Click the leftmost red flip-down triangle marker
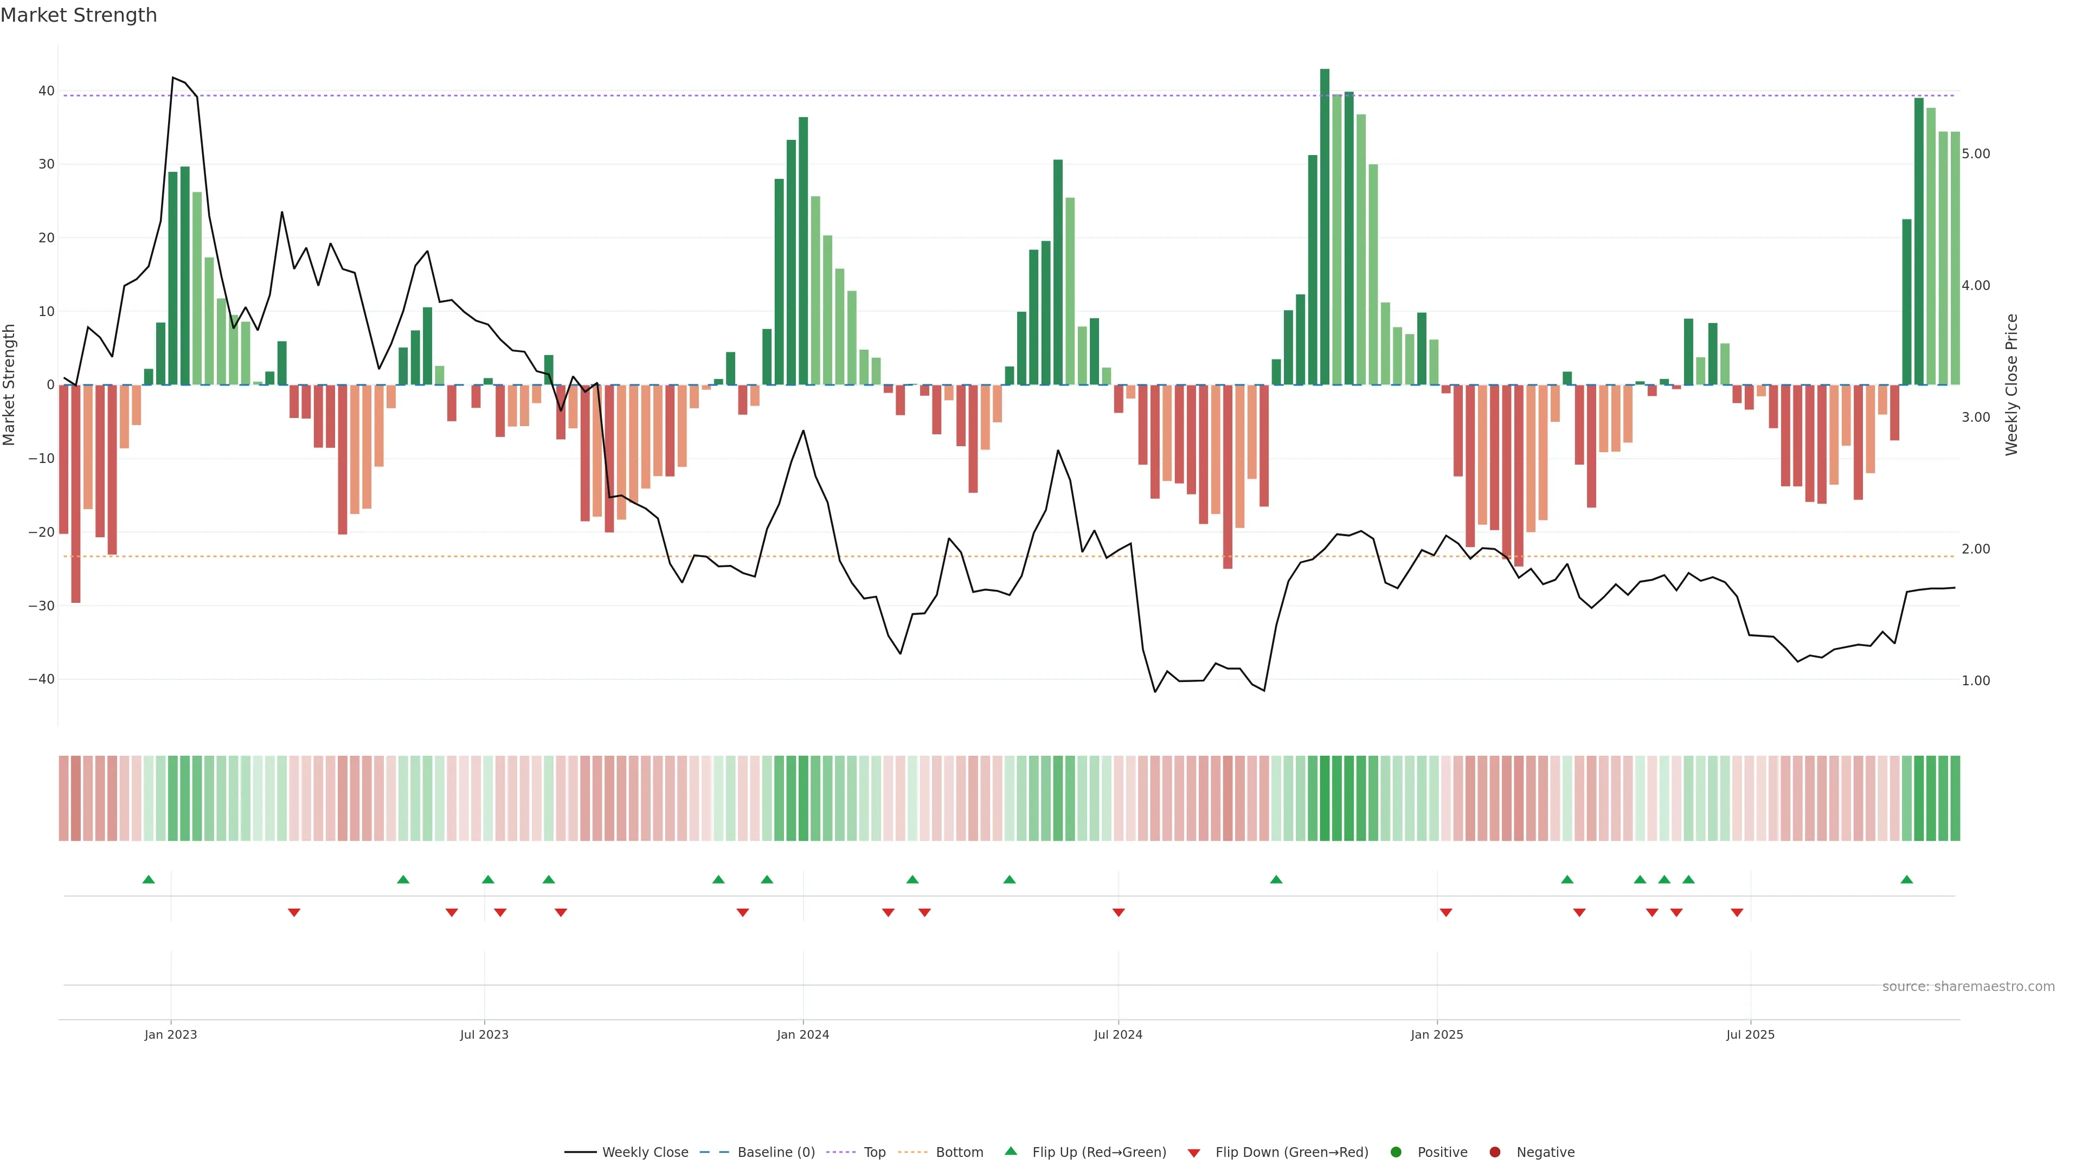2082x1171 pixels. pos(294,912)
